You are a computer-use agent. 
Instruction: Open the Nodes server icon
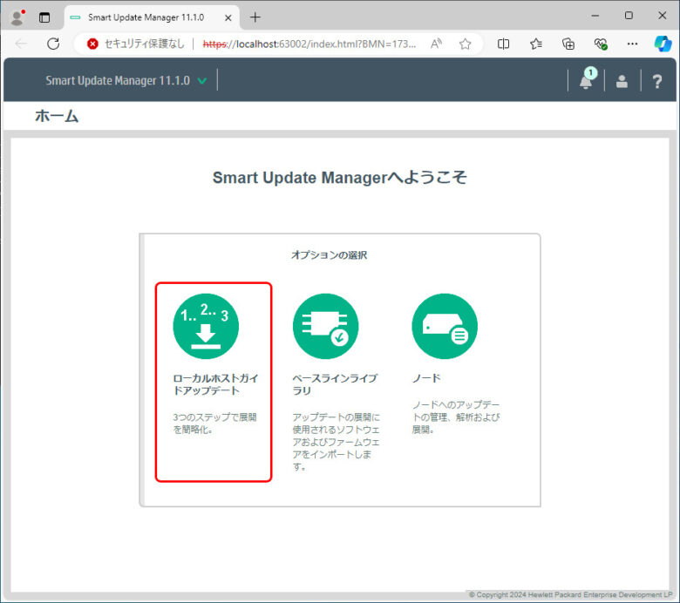click(445, 326)
